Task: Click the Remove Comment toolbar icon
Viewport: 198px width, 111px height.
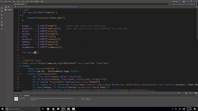Action: coord(2,25)
